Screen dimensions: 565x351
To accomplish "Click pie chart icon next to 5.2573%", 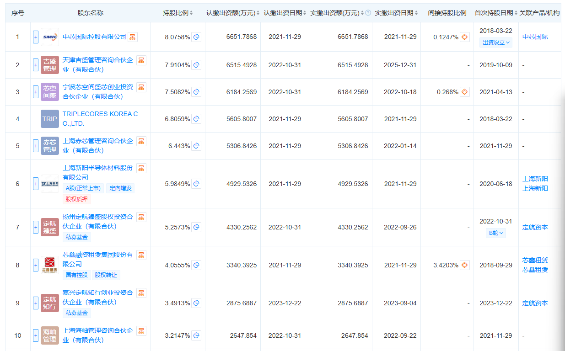I will pos(196,227).
